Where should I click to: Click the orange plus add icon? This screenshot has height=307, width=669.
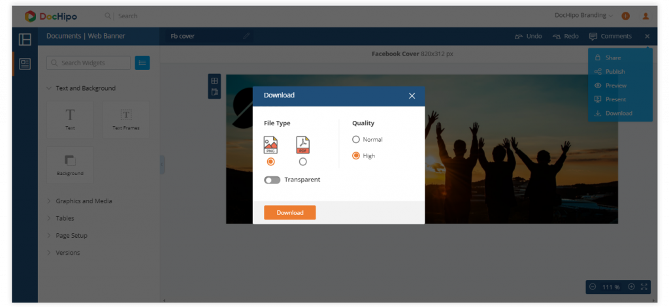coord(625,16)
